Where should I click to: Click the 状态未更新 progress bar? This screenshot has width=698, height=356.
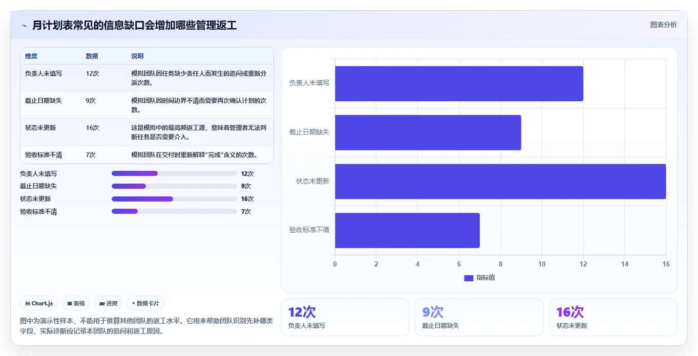tap(174, 199)
